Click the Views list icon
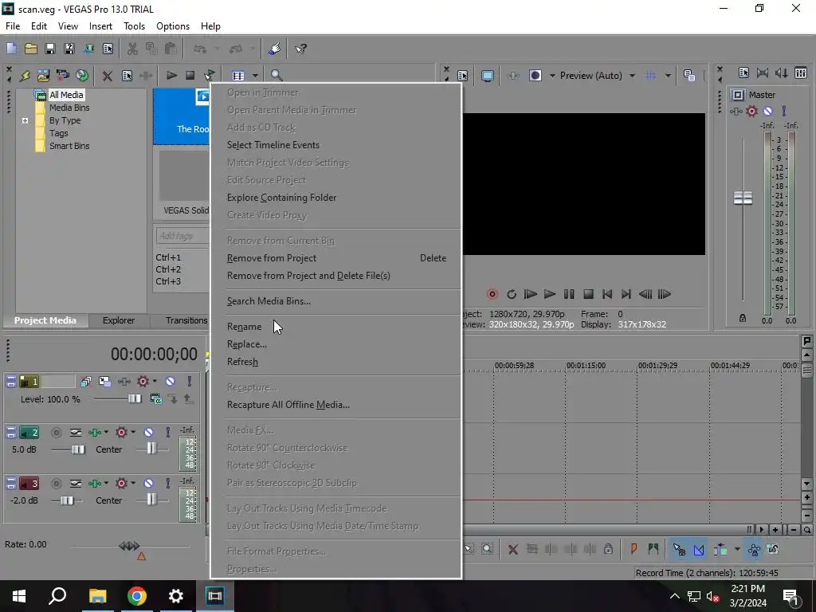The width and height of the screenshot is (816, 612). click(x=238, y=76)
